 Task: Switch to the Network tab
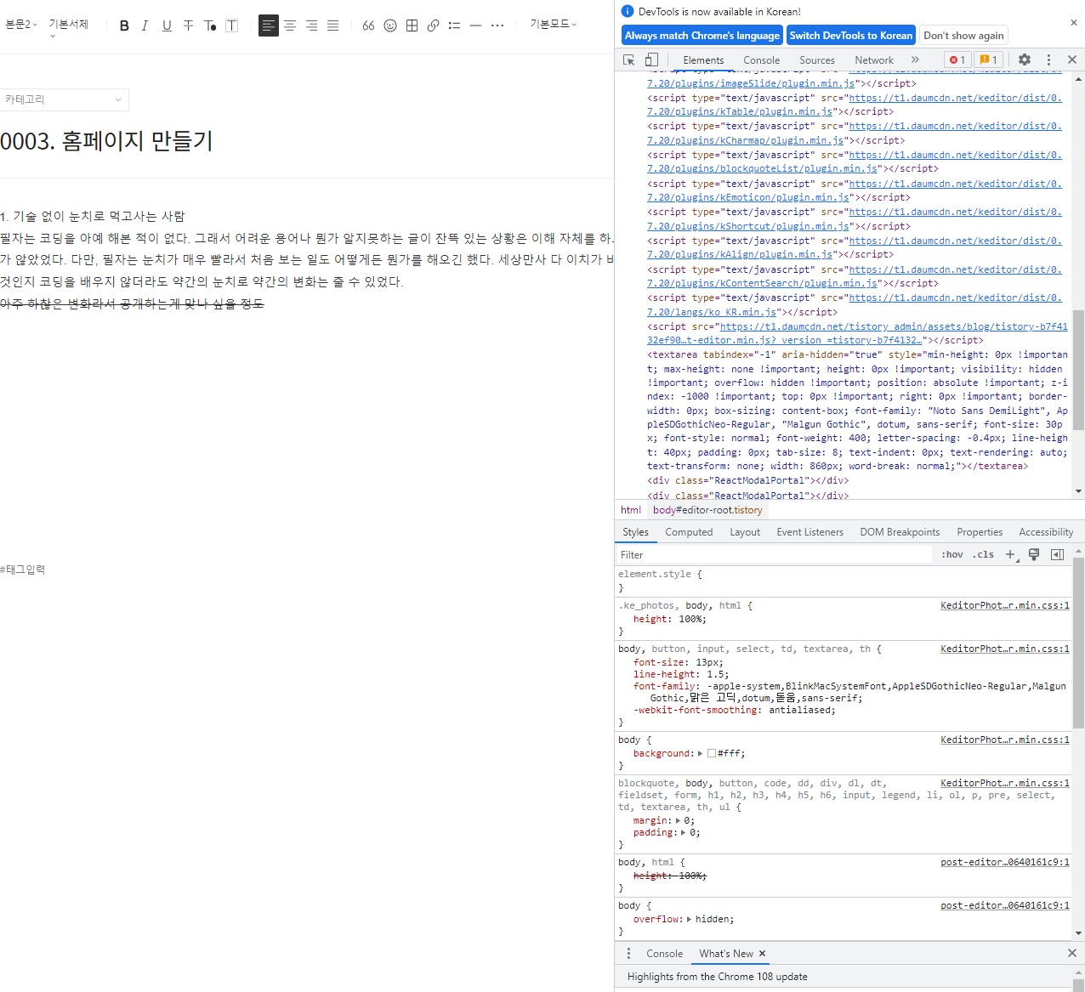[874, 60]
